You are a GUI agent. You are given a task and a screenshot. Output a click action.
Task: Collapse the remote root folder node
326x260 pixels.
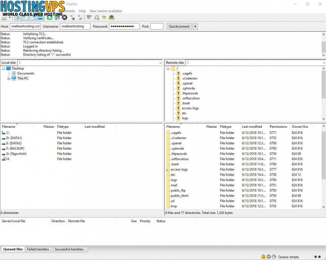[168, 69]
